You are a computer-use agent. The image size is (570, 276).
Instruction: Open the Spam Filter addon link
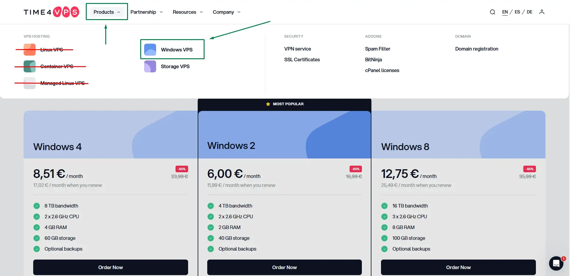[378, 49]
